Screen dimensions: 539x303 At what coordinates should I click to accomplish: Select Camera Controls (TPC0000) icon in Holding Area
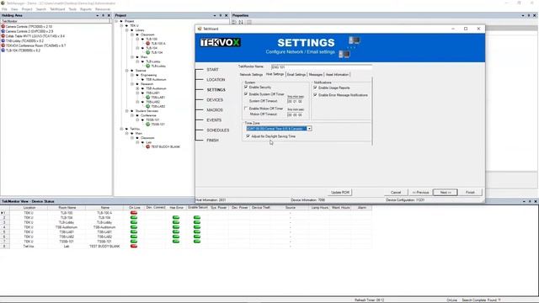pyautogui.click(x=3, y=26)
